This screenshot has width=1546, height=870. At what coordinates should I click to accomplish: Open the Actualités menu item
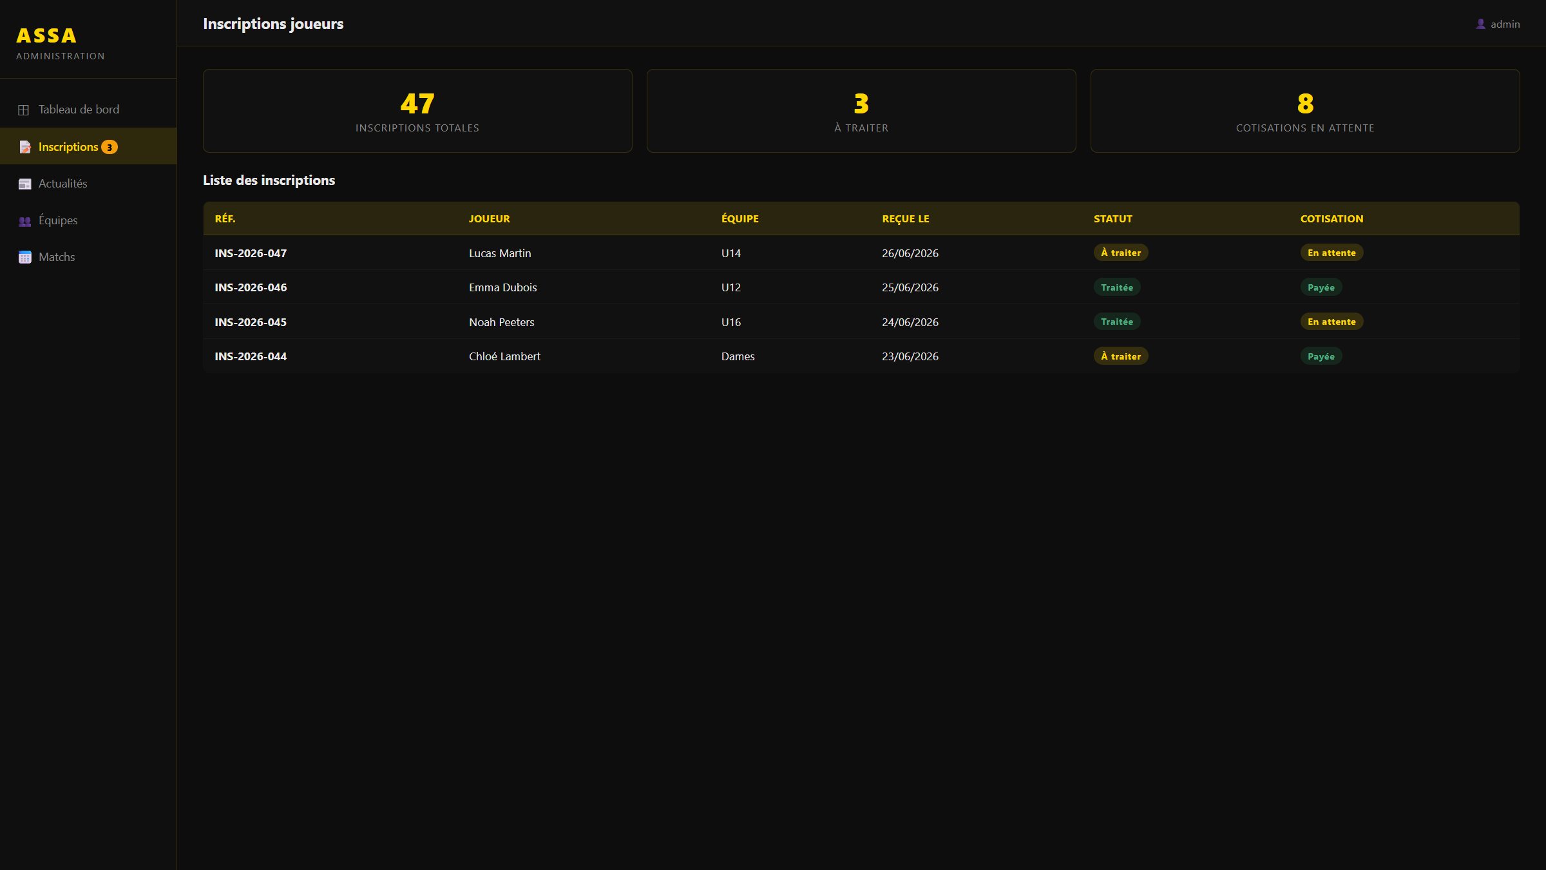tap(88, 184)
